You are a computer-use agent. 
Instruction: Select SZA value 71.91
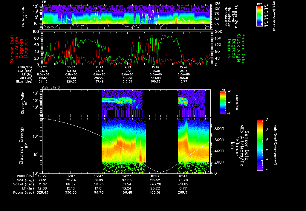tap(42, 180)
